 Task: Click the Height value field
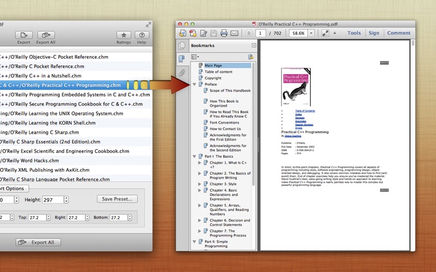(53, 200)
